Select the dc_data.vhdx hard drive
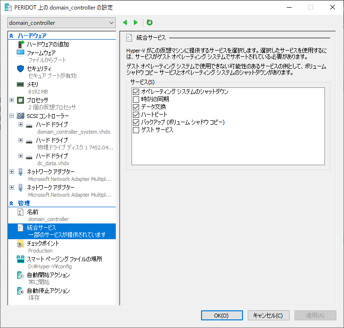 (51, 156)
